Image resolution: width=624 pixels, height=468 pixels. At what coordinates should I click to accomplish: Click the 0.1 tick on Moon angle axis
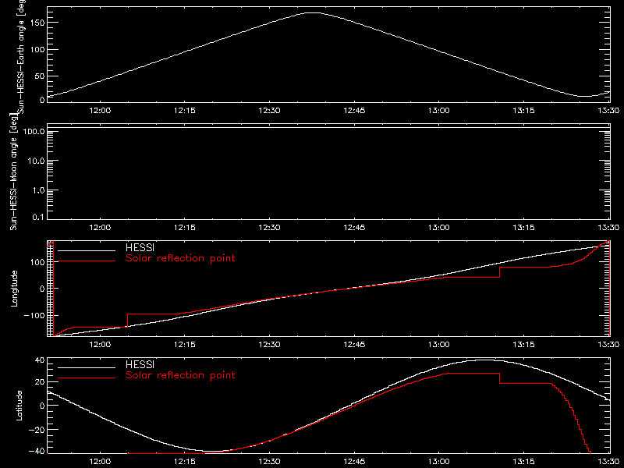pyautogui.click(x=38, y=217)
